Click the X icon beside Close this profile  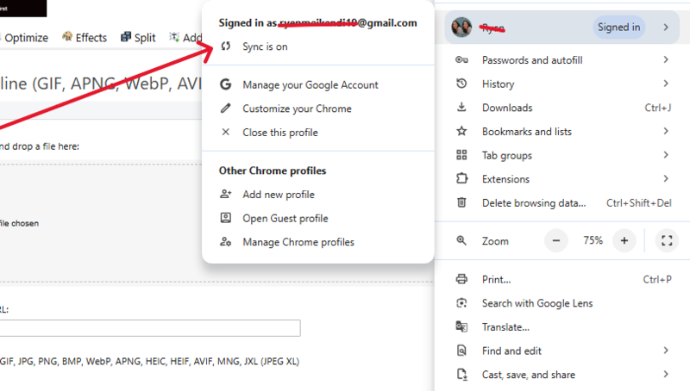click(x=226, y=132)
